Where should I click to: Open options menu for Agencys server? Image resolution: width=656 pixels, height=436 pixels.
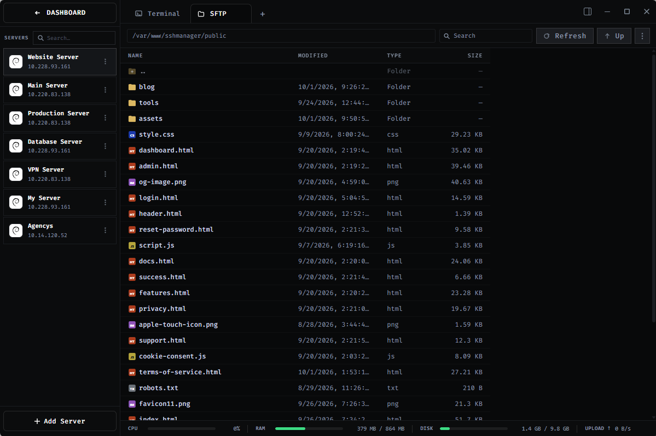(x=105, y=231)
